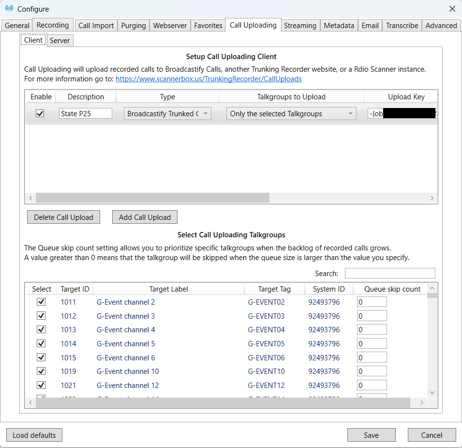Click right arrow of talkgroup horizontal scrollbar
Screen dimensions: 462x448
pyautogui.click(x=421, y=402)
